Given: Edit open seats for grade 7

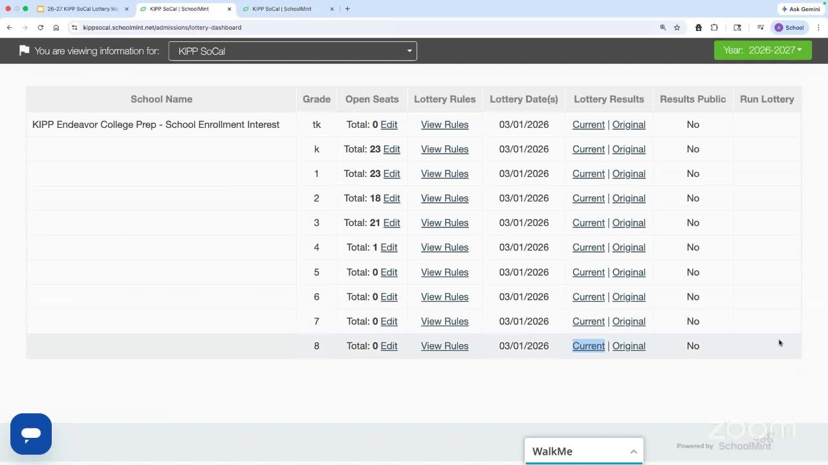Looking at the screenshot, I should pos(389,322).
